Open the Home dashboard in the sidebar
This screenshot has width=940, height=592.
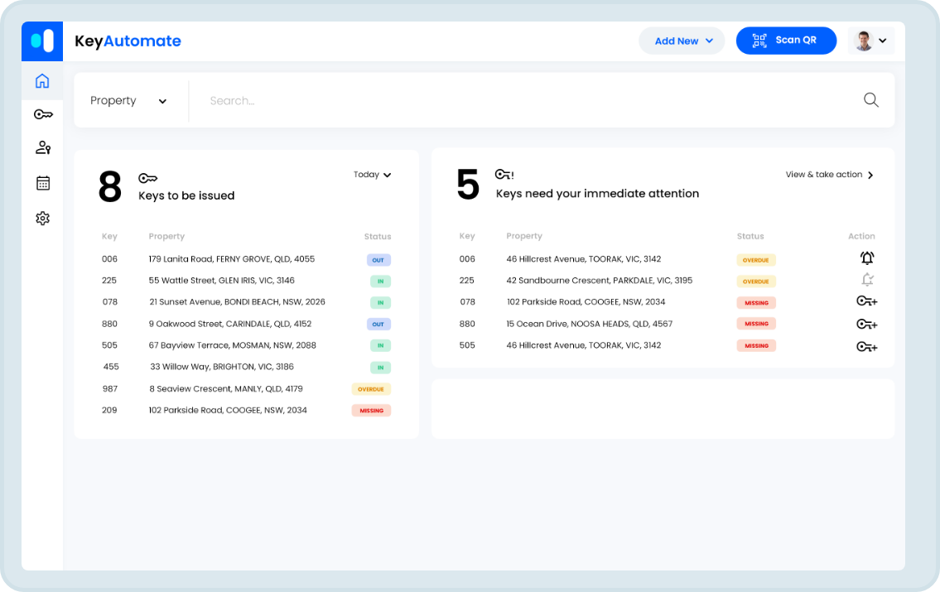pos(42,81)
